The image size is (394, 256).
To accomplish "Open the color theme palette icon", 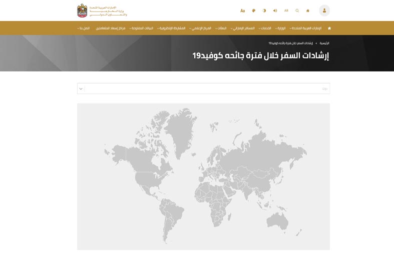I will [x=253, y=11].
